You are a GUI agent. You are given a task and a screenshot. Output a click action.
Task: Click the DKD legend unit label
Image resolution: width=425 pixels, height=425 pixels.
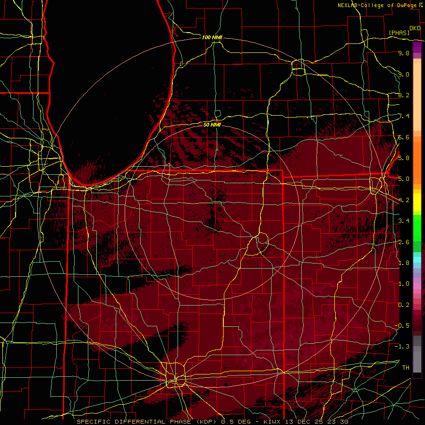click(415, 28)
